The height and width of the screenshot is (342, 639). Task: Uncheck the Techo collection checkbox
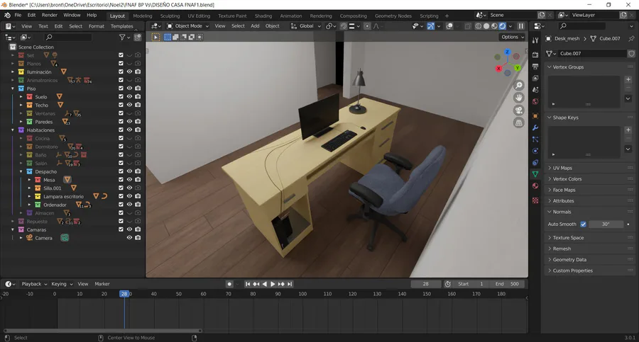coord(121,105)
